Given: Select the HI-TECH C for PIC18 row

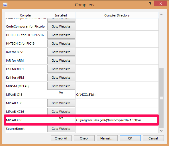Looking at the screenshot, I should [x=82, y=43].
